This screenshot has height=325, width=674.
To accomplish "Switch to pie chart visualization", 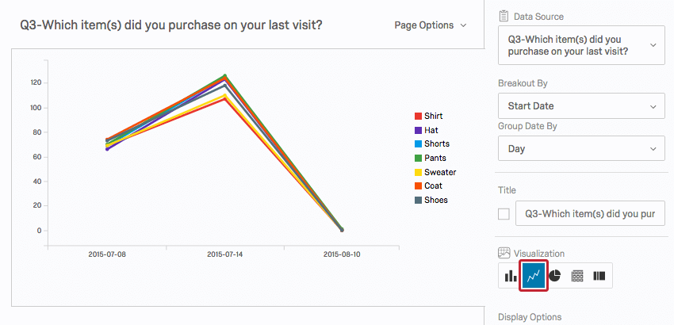I will click(x=556, y=276).
